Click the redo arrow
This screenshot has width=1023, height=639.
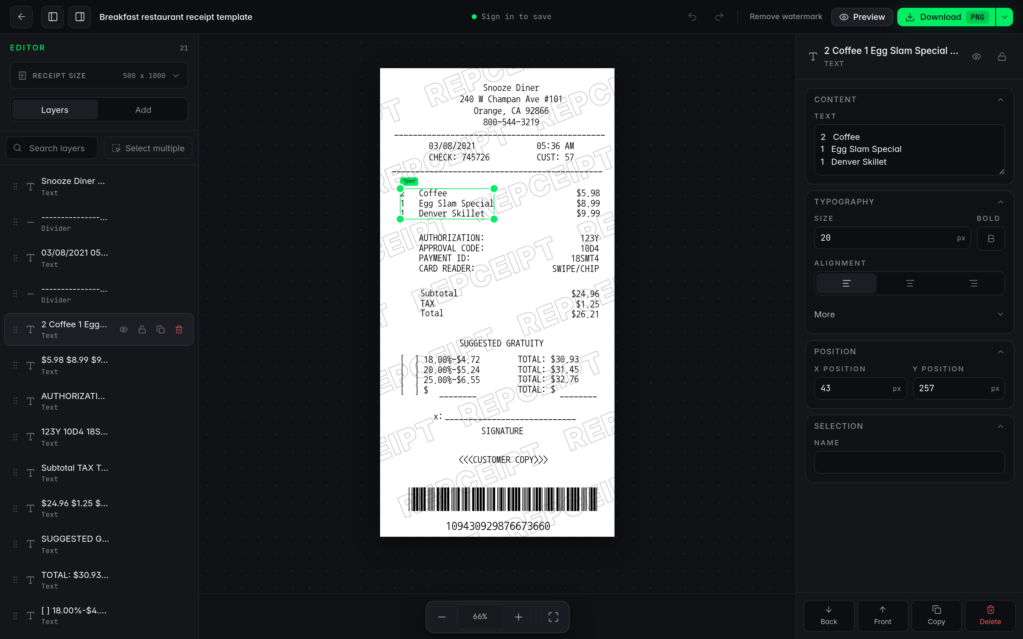point(719,17)
